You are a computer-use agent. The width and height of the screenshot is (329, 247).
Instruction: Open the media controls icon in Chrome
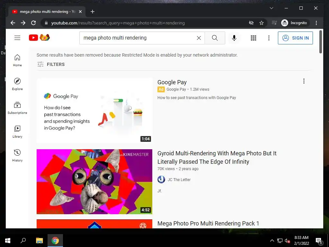point(274,23)
